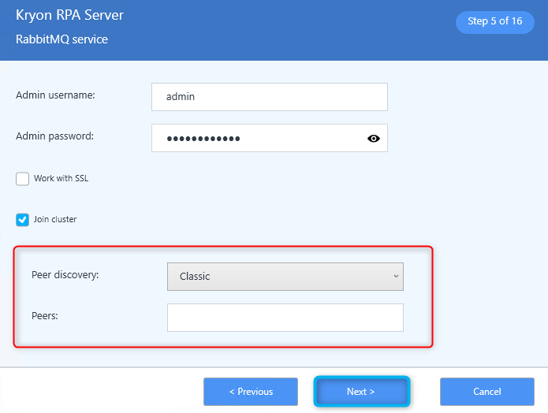This screenshot has width=548, height=413.
Task: Click the RabbitMQ service subtitle
Action: coord(62,39)
